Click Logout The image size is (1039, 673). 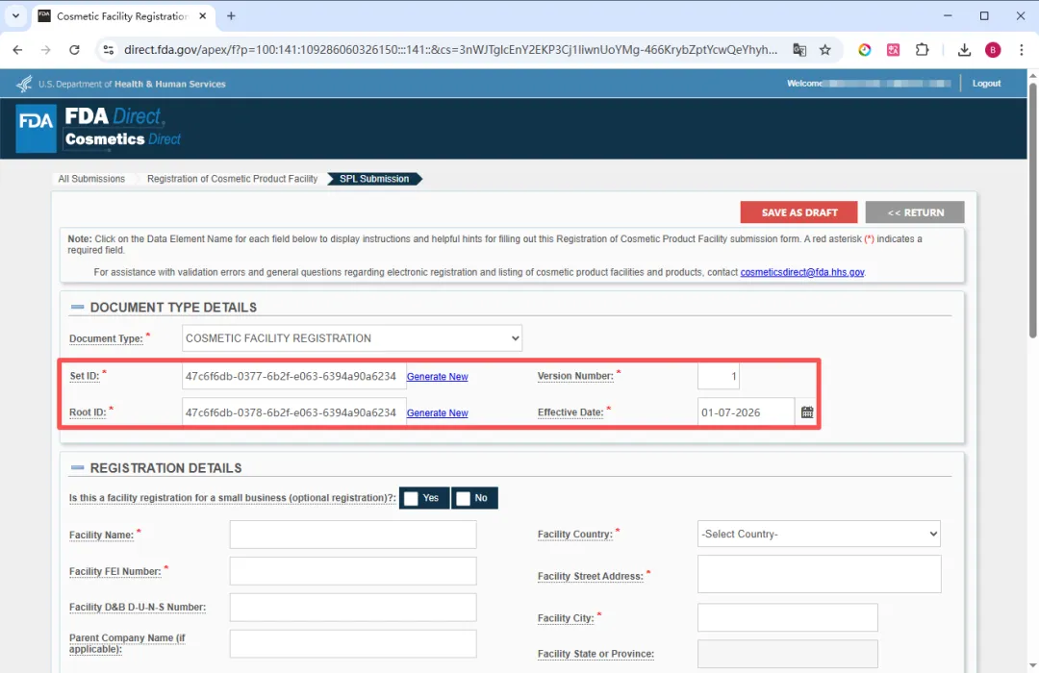pos(986,84)
